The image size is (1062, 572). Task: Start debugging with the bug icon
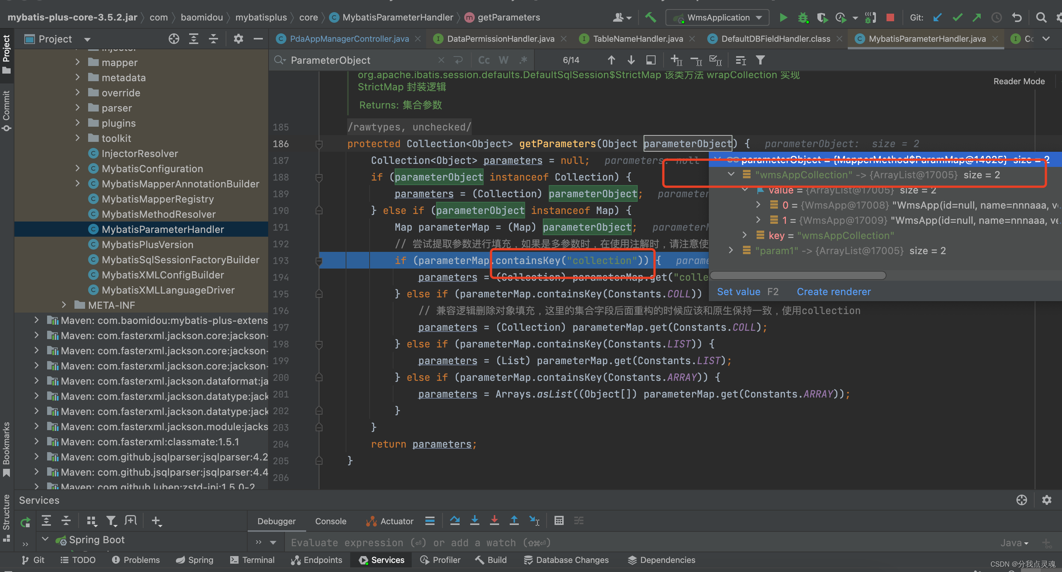803,18
